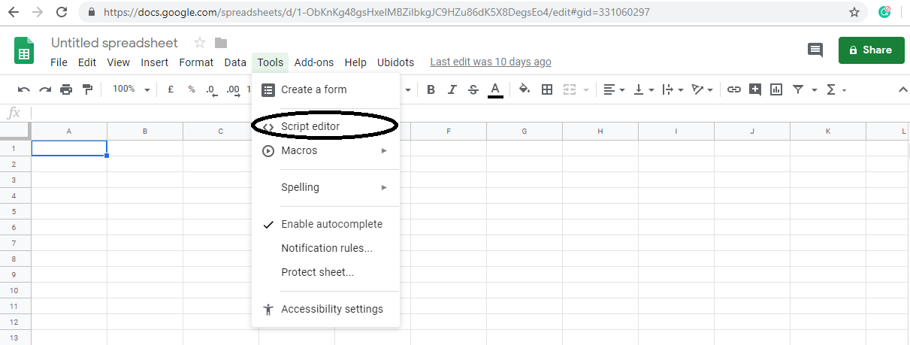Image resolution: width=910 pixels, height=345 pixels.
Task: Open the comments history icon
Action: (x=815, y=50)
